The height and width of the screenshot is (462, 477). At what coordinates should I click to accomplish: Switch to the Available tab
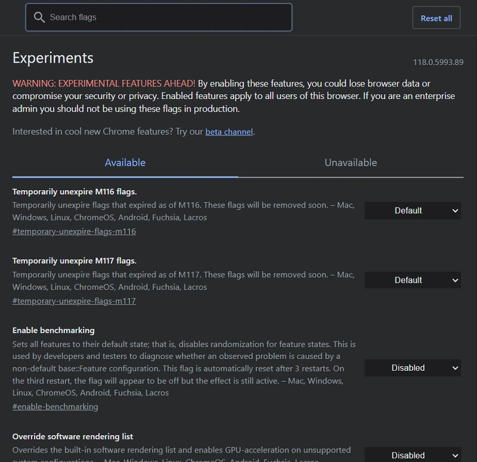[x=125, y=163]
